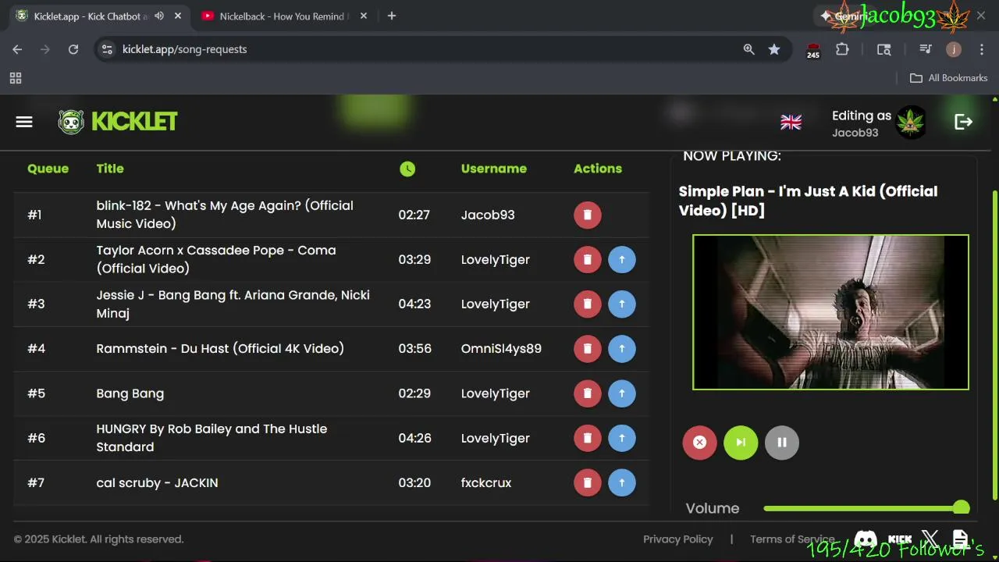Move Taylor Acorn Coma up in queue
Image resolution: width=999 pixels, height=562 pixels.
pyautogui.click(x=622, y=259)
